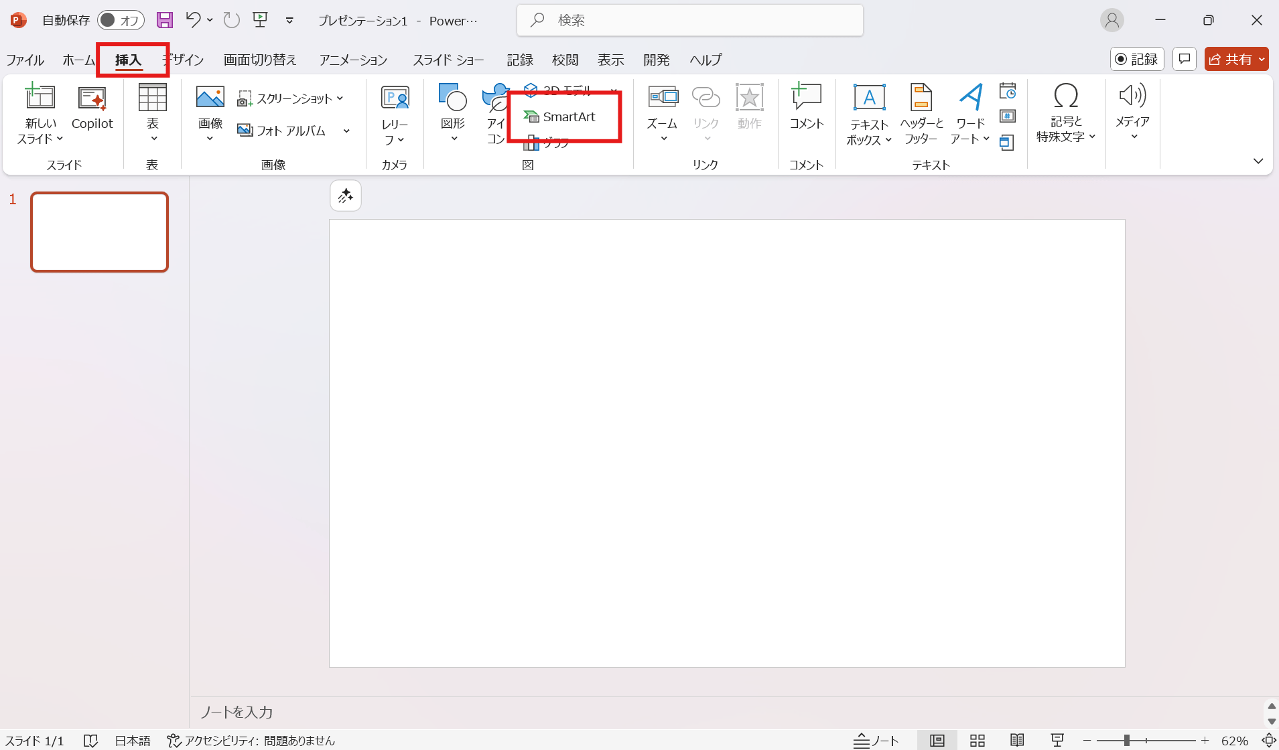Viewport: 1279px width, 750px height.
Task: Expand the フォトアルバム dropdown
Action: coord(346,131)
